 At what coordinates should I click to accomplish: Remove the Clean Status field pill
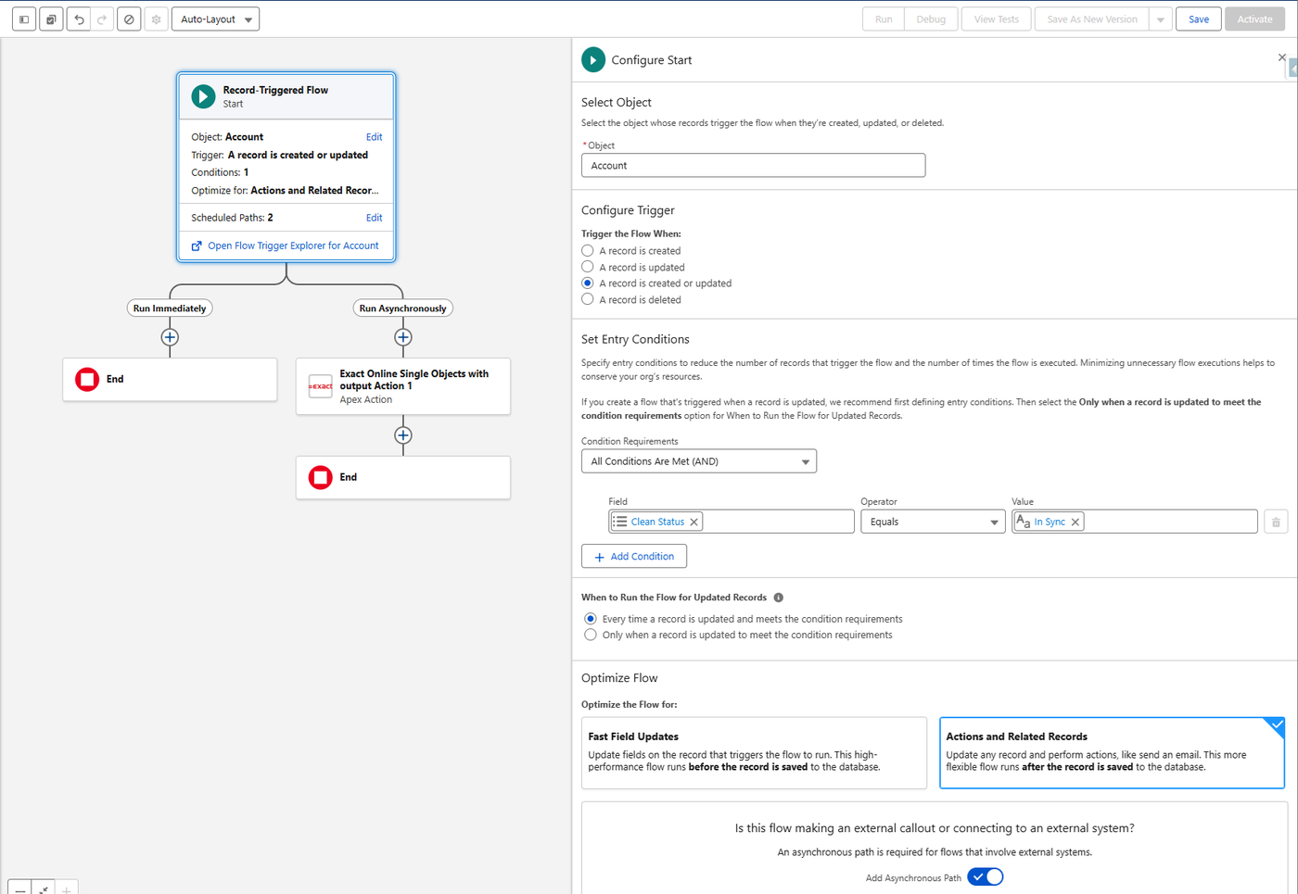(694, 523)
